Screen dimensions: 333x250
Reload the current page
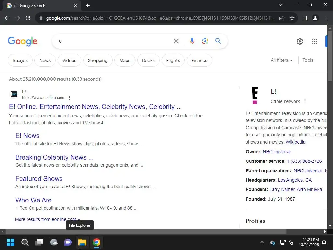tap(28, 18)
